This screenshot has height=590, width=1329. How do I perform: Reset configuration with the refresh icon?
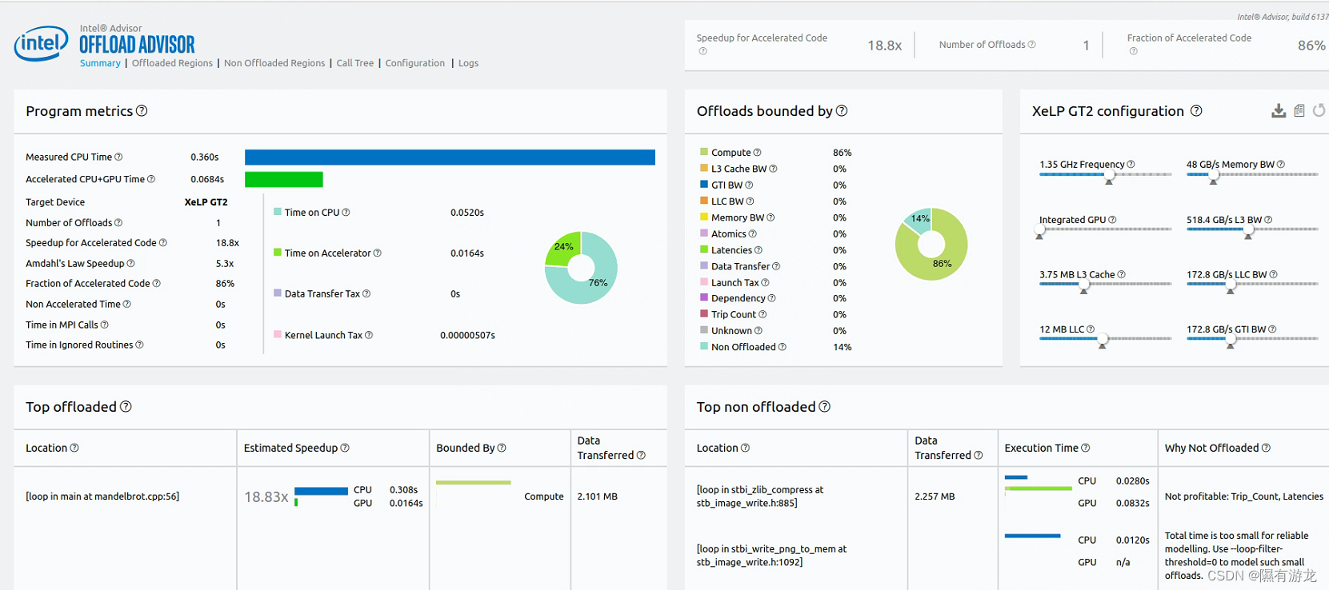(1319, 111)
